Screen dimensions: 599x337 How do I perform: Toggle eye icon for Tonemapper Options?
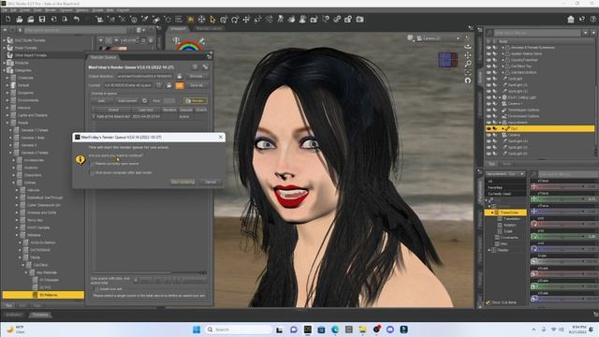tap(489, 110)
